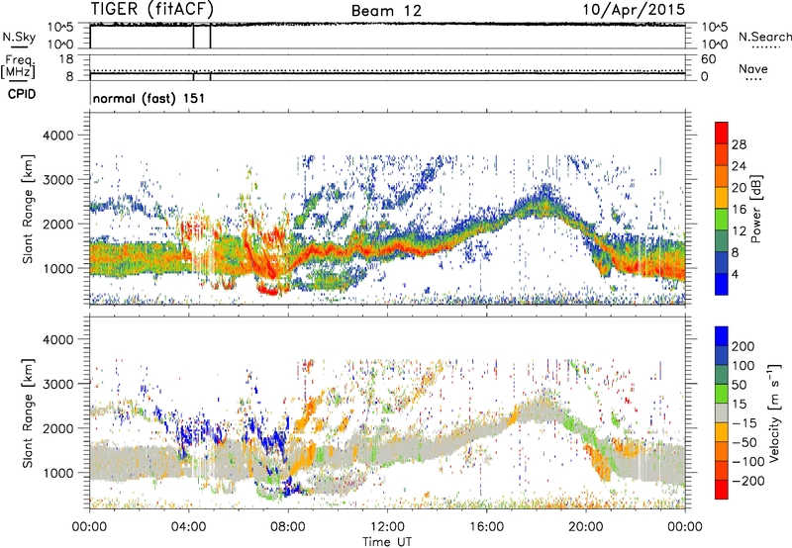Select the CPID row label
The width and height of the screenshot is (792, 548).
pos(22,94)
